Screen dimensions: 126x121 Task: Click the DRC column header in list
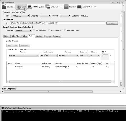coord(108,64)
